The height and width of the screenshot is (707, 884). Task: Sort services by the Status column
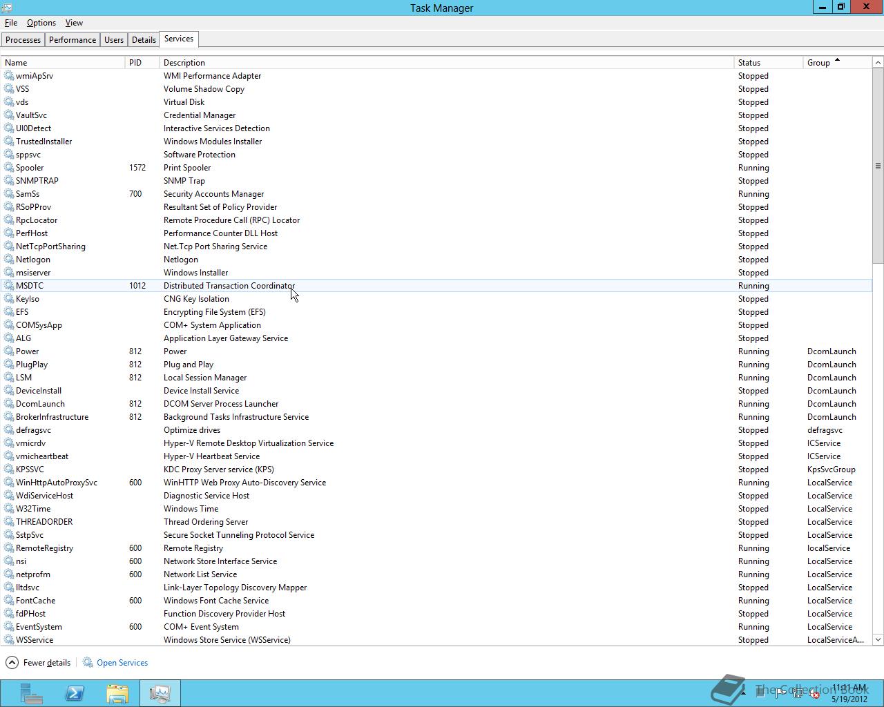click(x=769, y=63)
